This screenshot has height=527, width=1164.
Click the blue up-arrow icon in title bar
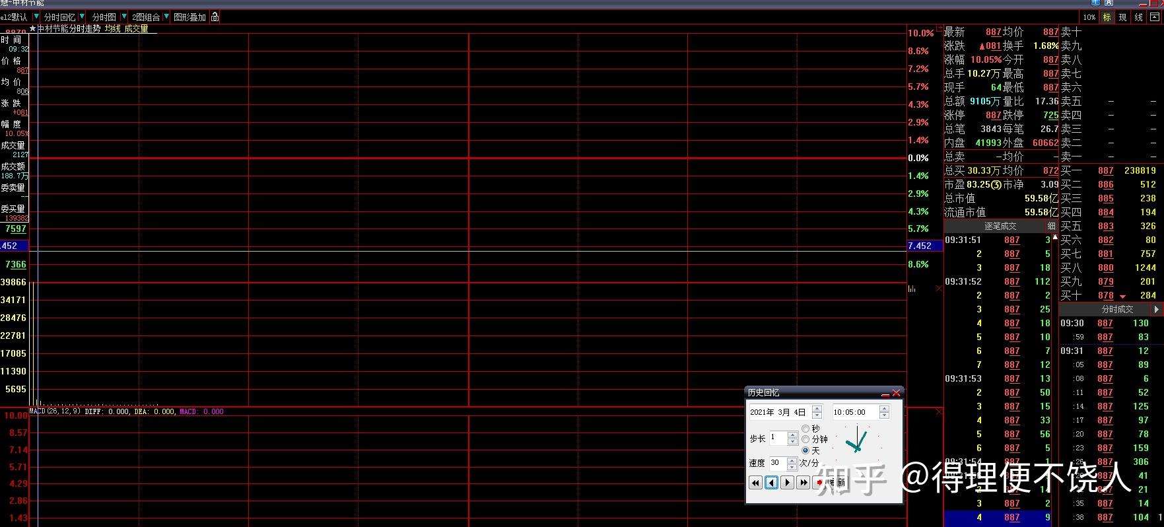(x=1096, y=3)
